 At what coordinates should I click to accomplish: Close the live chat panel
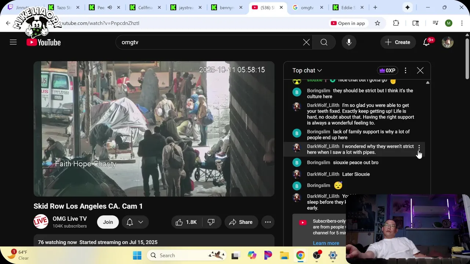click(x=420, y=70)
